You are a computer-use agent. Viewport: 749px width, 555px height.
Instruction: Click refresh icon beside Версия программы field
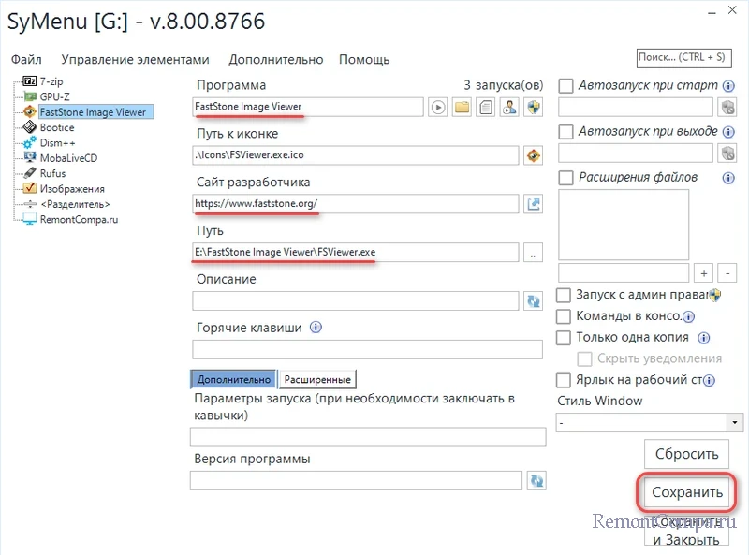coord(536,481)
